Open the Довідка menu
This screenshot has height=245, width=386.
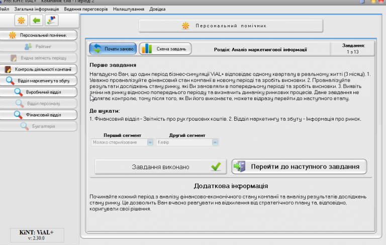(157, 9)
